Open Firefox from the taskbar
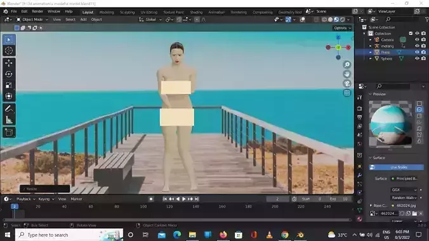Viewport: 429px width, 241px height. [x=223, y=235]
